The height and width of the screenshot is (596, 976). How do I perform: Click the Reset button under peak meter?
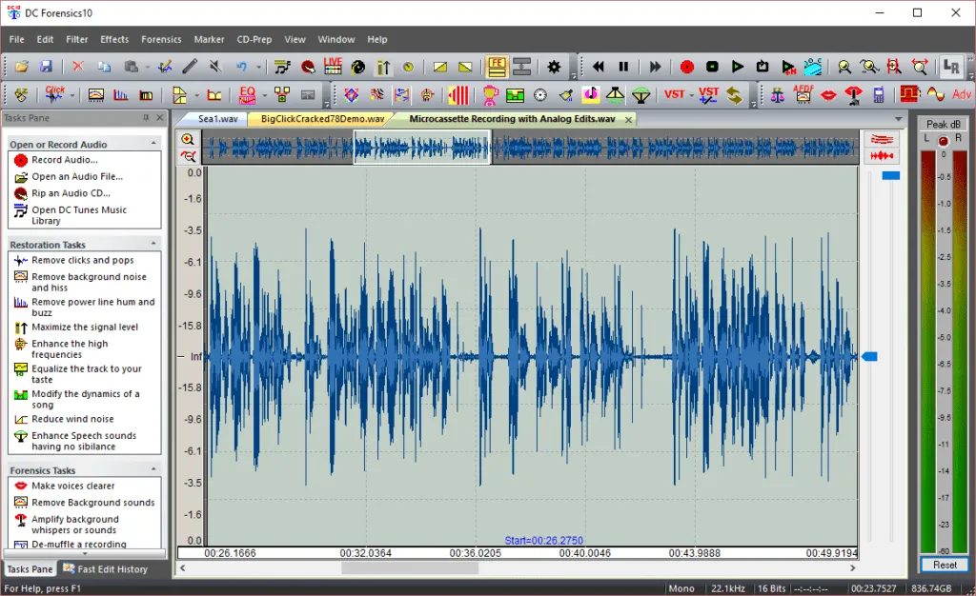(945, 566)
